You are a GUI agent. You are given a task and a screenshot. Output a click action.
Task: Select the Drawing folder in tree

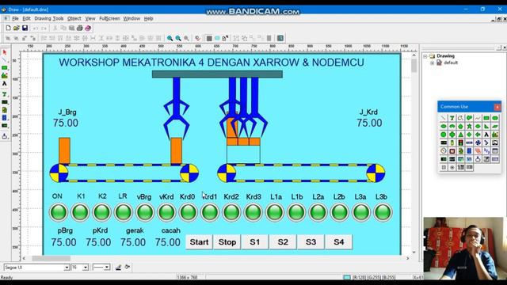[x=445, y=56]
